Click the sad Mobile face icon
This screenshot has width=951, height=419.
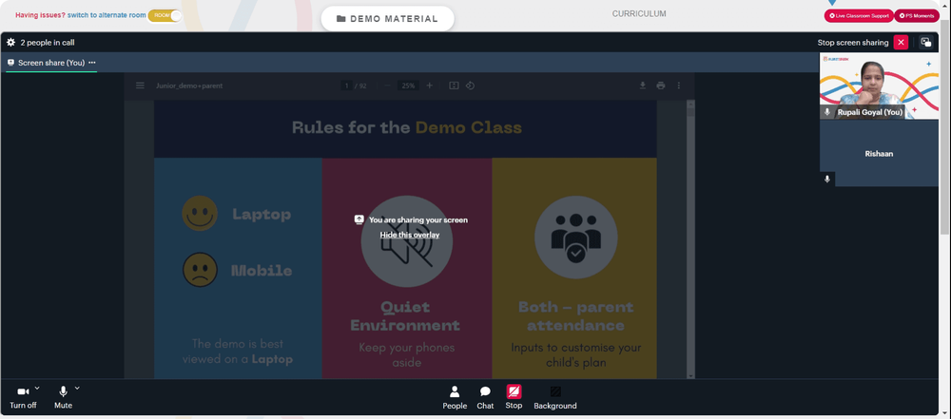pyautogui.click(x=200, y=270)
